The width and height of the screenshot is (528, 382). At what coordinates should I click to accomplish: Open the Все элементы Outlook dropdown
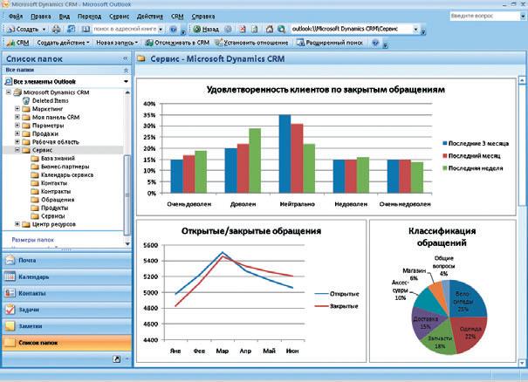(126, 81)
